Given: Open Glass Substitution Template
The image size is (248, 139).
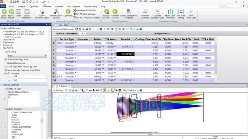Looking at the screenshot, I should (x=128, y=14).
